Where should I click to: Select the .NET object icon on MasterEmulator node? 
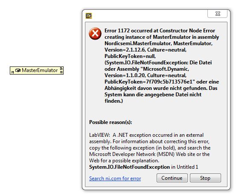pyautogui.click(x=18, y=70)
